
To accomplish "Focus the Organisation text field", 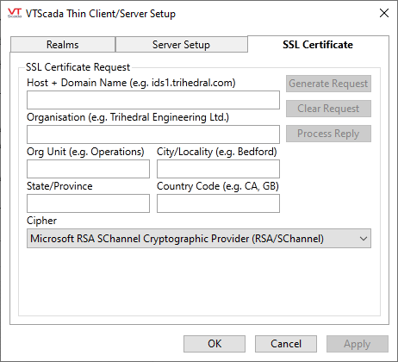I will coord(153,134).
